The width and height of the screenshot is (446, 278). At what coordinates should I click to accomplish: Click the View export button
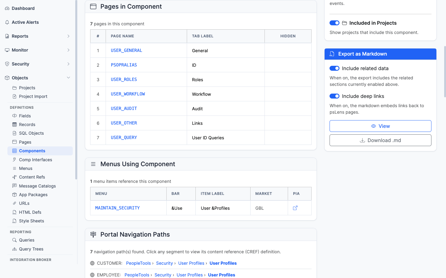coord(380,126)
